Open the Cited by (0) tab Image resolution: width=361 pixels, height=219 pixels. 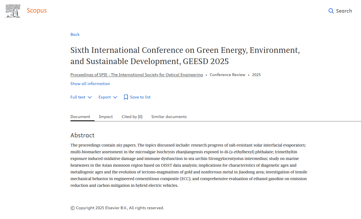[x=132, y=117]
